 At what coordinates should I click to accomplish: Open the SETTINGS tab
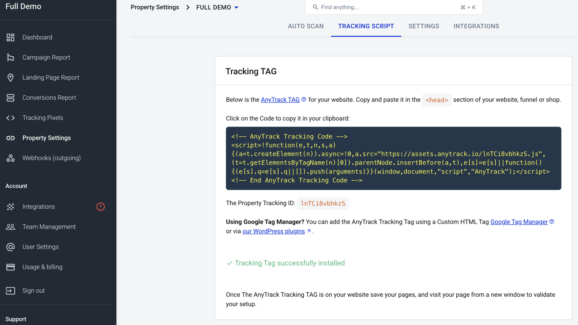[x=424, y=26]
